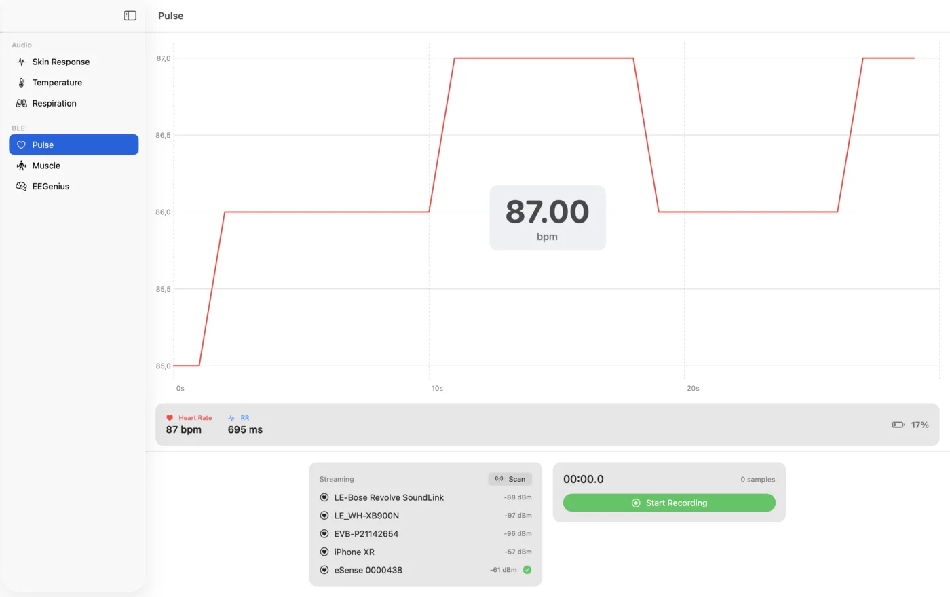Connect to EVB-P21142654 device
950x597 pixels.
coord(425,534)
